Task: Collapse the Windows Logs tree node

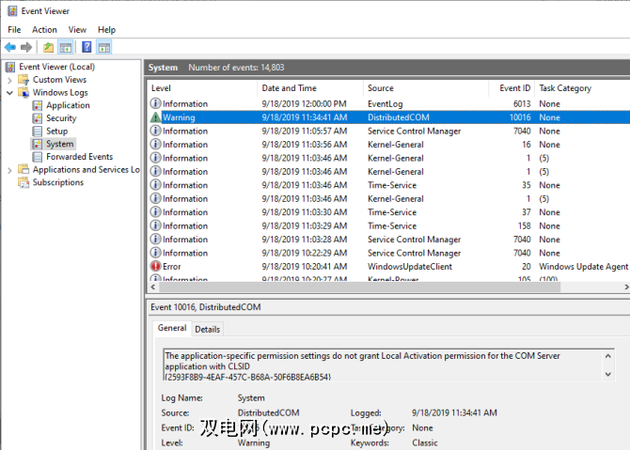Action: coord(10,93)
